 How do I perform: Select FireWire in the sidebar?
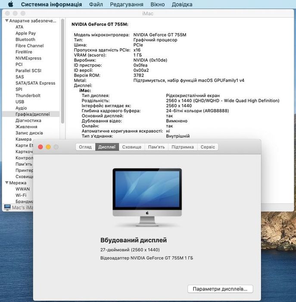pyautogui.click(x=24, y=52)
